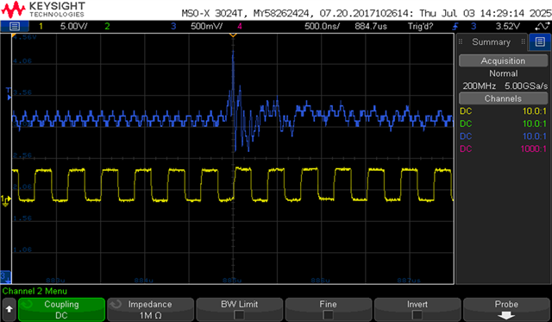Screen dimensions: 552x322
Task: Tap the 884.7us delay readout
Action: (371, 27)
